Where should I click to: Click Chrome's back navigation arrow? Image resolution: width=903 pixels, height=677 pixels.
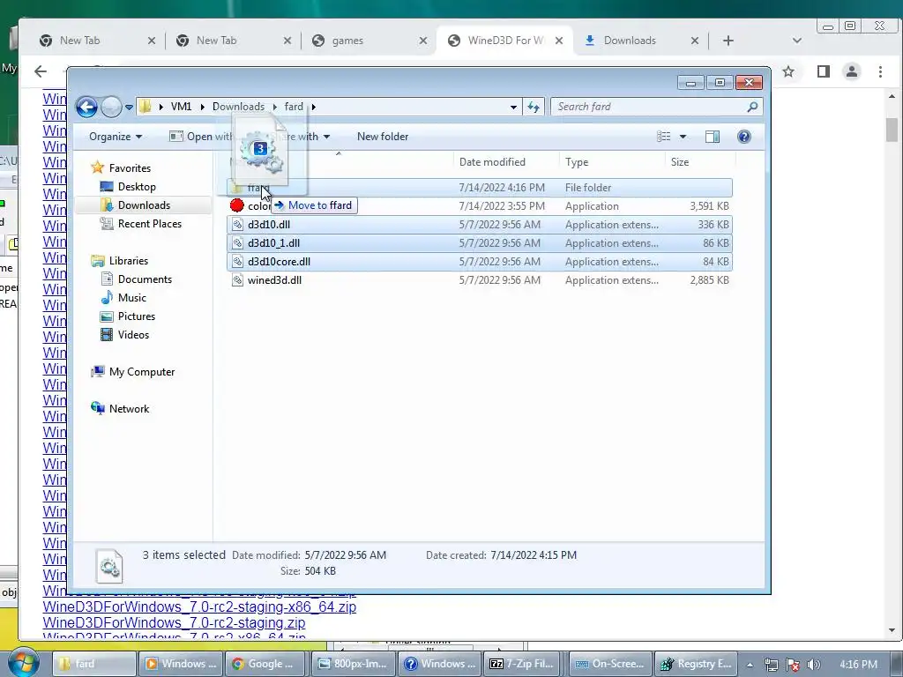coord(41,71)
